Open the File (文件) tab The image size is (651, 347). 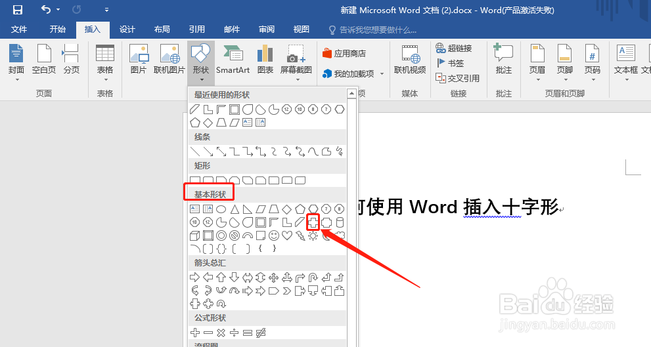(18, 30)
